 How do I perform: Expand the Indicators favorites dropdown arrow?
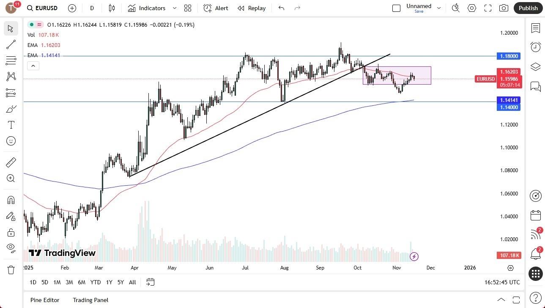coord(174,8)
